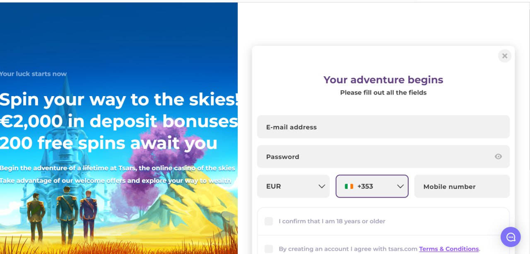Open the Terms & Conditions link
530x254 pixels.
point(449,249)
